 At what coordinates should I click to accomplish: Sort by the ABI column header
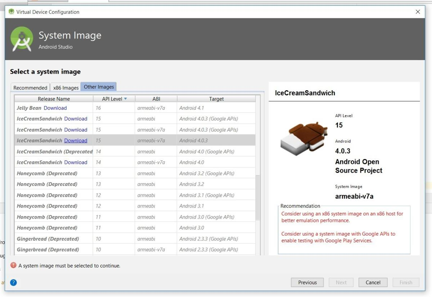tap(156, 99)
